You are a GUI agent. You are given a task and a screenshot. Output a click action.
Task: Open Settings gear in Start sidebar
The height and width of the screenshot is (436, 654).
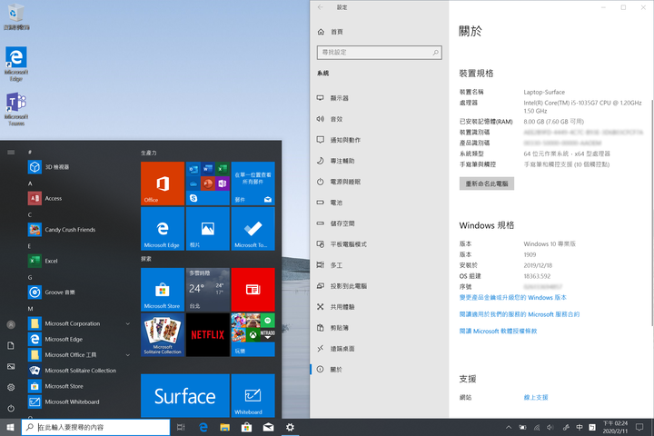pyautogui.click(x=11, y=387)
